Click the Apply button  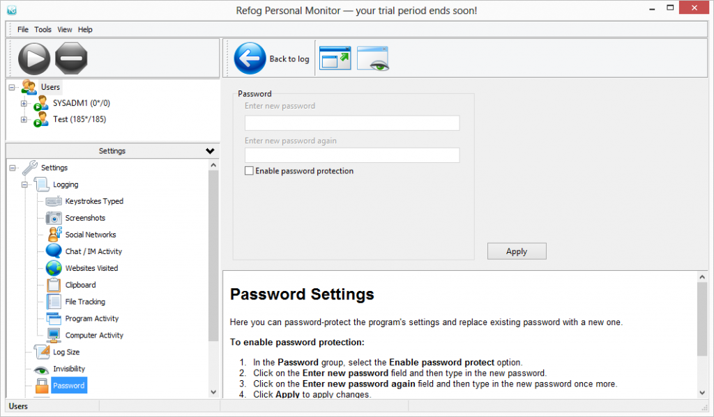coord(516,251)
